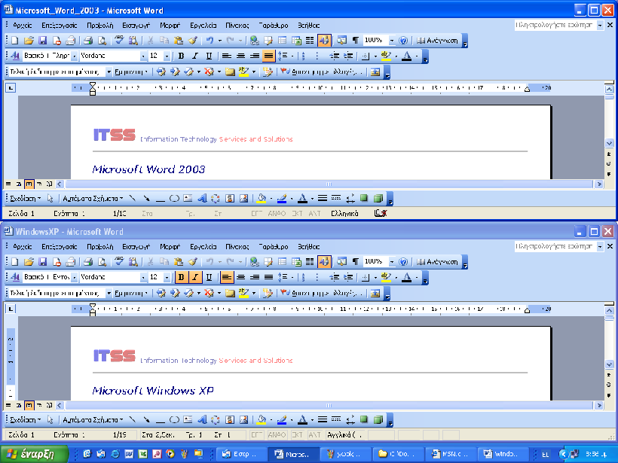The height and width of the screenshot is (463, 618).
Task: Click Highlight color in Microsoft_Word_2003 formatting toolbar
Action: tap(386, 56)
